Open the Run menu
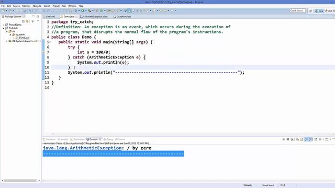Screen dimensions: 335x188 (x=64, y=6)
